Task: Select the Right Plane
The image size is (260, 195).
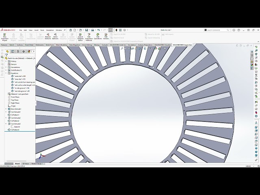Action: [13, 103]
